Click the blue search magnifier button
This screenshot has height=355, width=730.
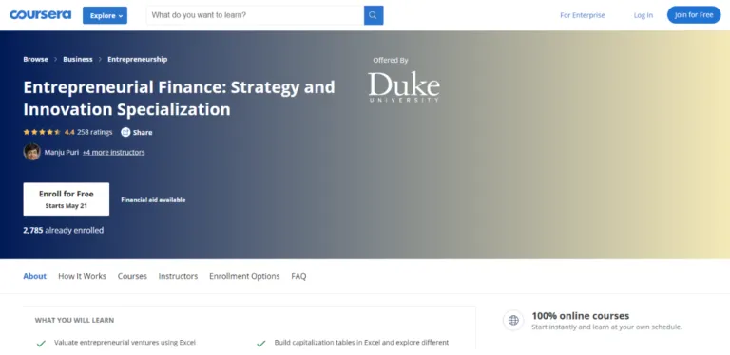(x=374, y=15)
